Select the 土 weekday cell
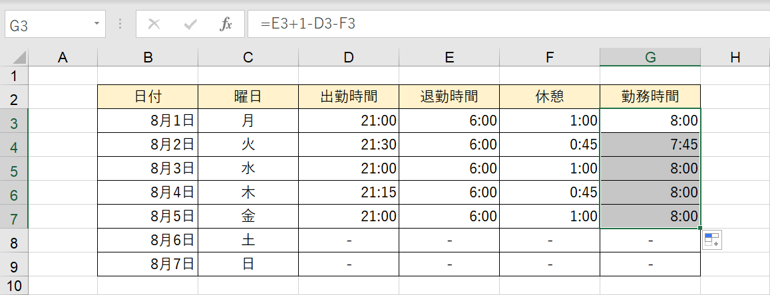The height and width of the screenshot is (295, 770). 248,240
